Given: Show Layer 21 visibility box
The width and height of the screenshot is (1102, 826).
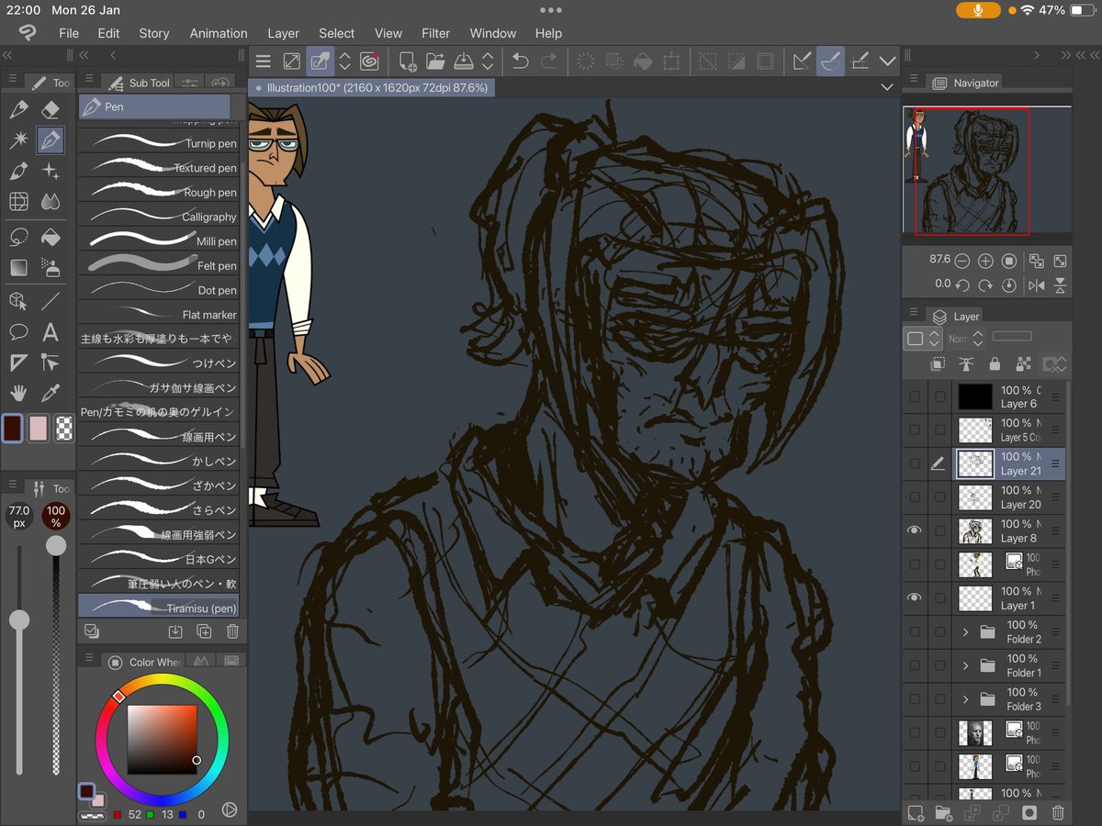Looking at the screenshot, I should click(x=914, y=463).
